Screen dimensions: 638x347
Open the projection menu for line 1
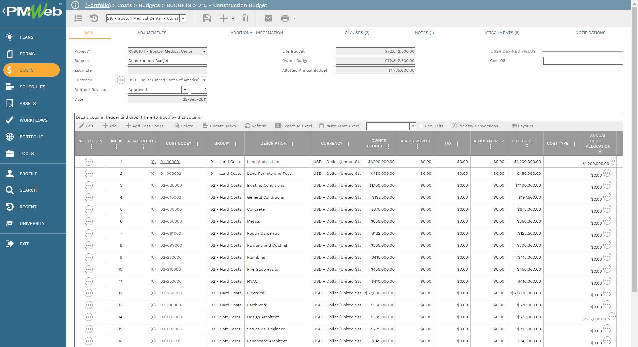89,162
